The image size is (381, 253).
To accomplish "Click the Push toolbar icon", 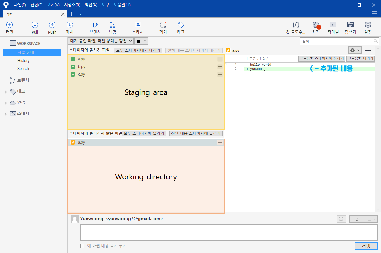I will click(52, 25).
